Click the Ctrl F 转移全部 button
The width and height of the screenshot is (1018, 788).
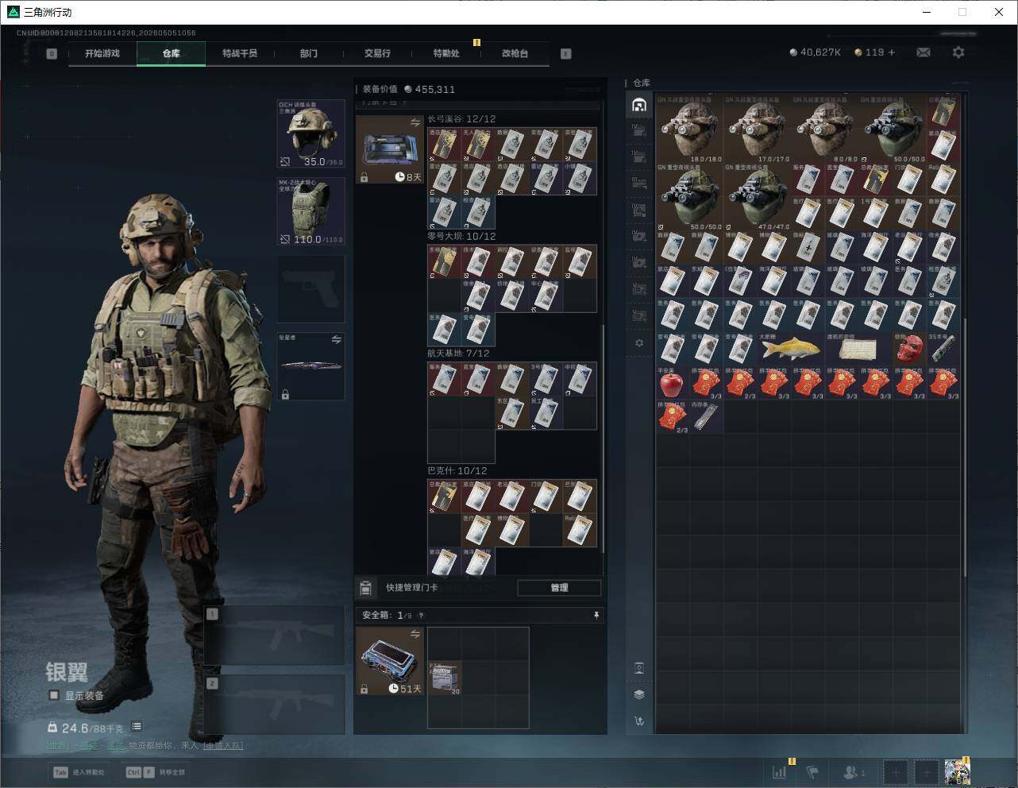point(156,772)
